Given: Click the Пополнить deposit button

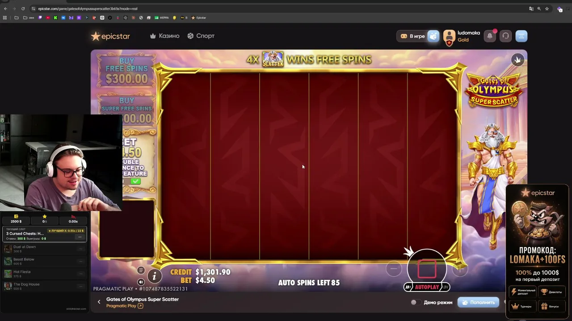Looking at the screenshot, I should tap(479, 302).
